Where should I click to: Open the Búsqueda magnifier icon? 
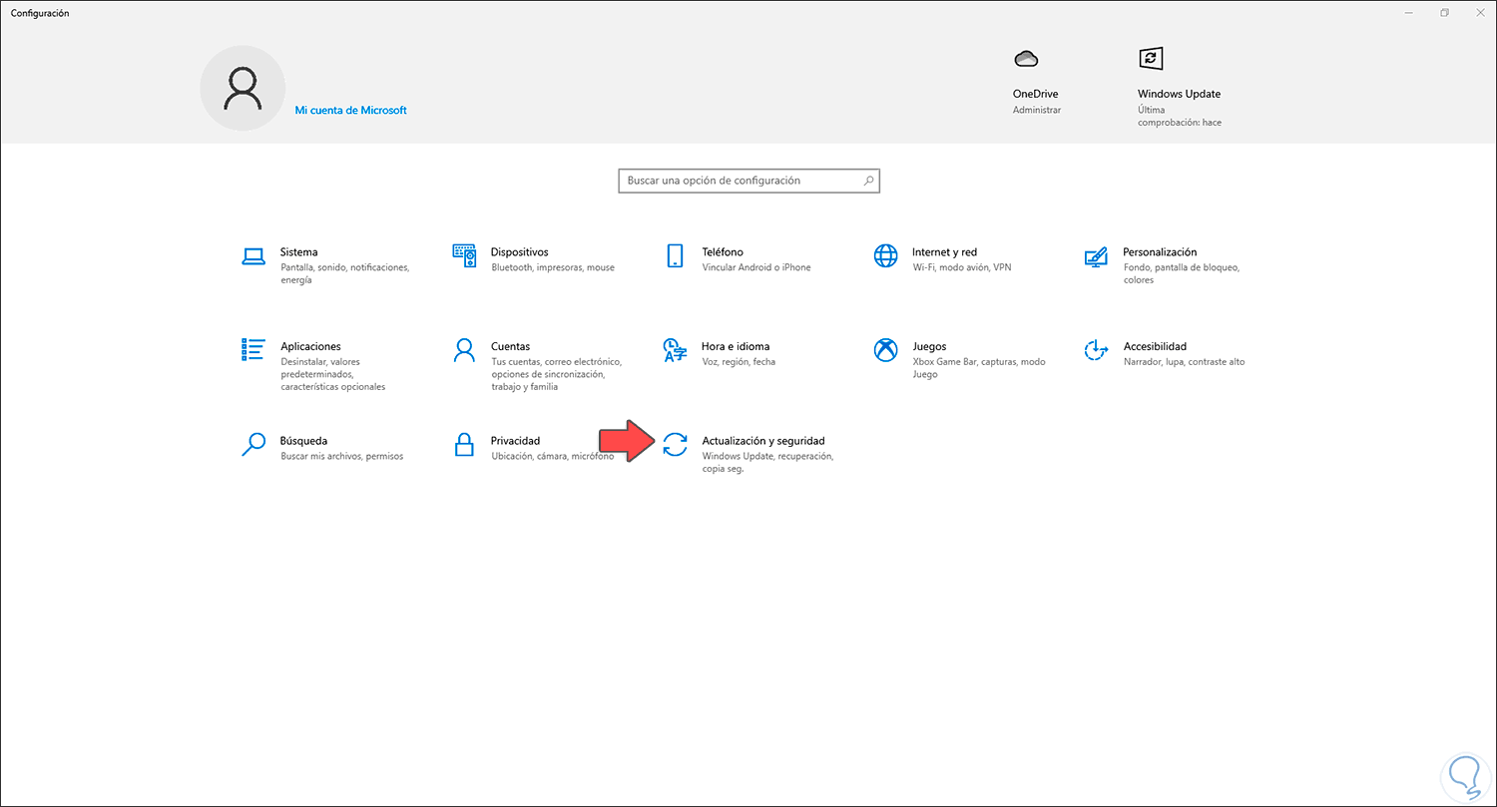click(253, 444)
